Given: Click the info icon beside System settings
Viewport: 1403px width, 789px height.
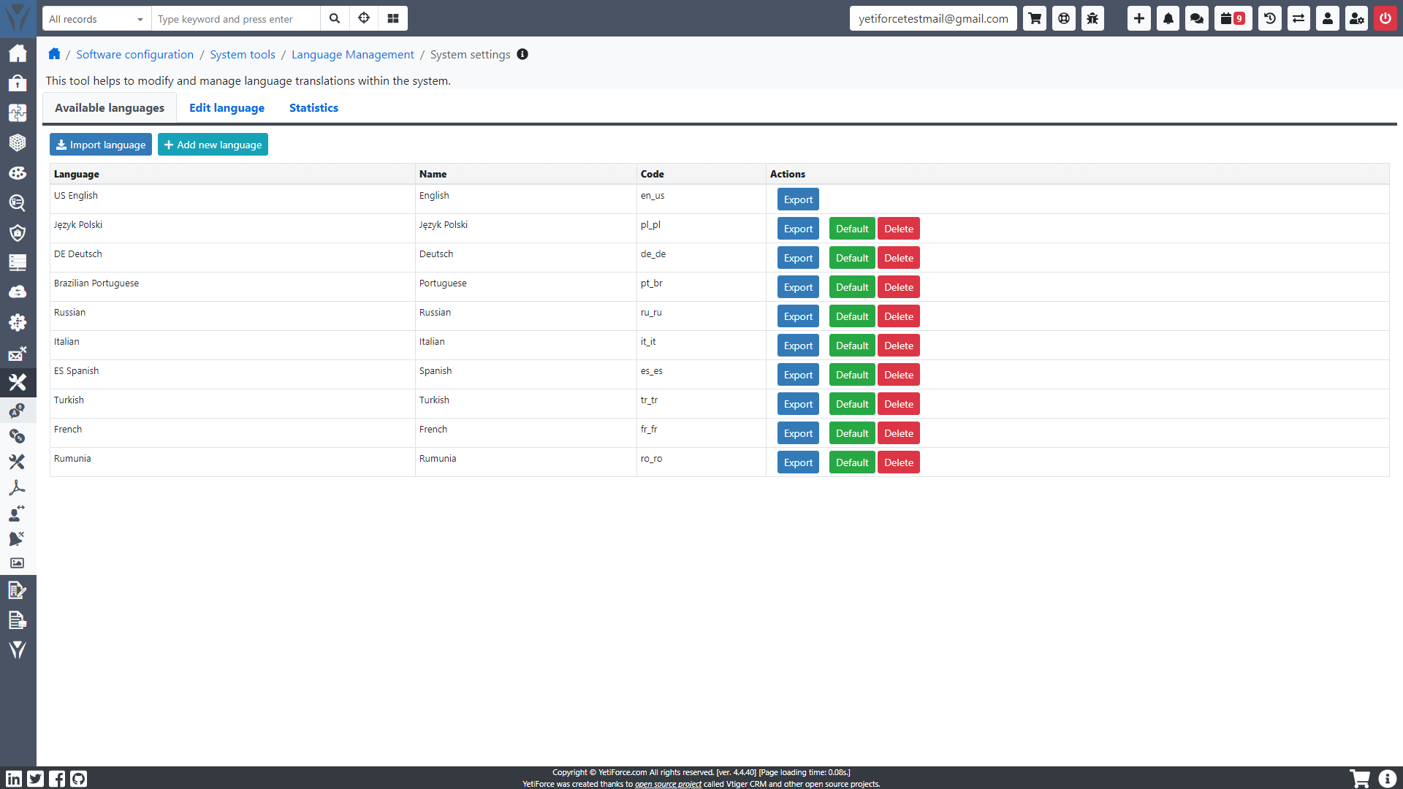Looking at the screenshot, I should (x=522, y=54).
